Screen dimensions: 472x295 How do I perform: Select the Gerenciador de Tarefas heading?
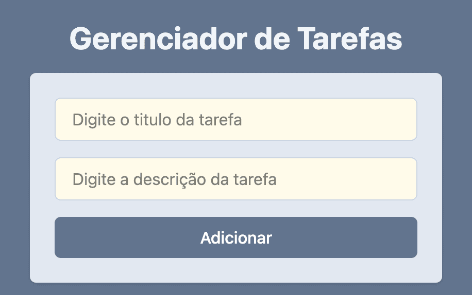click(235, 39)
